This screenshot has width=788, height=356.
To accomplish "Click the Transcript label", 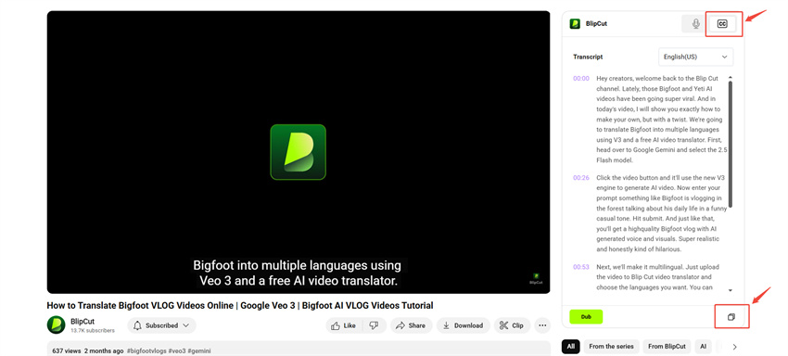I will pos(588,57).
